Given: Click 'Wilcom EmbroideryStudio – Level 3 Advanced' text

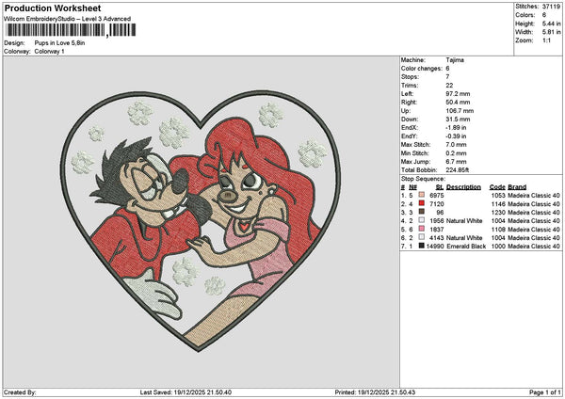Looking at the screenshot, I should point(68,19).
